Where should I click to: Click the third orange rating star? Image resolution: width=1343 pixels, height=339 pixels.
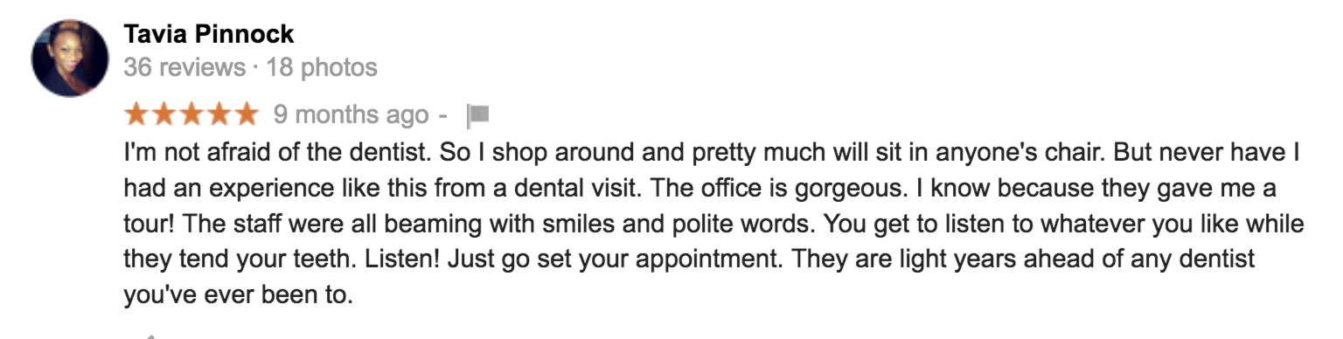click(191, 114)
